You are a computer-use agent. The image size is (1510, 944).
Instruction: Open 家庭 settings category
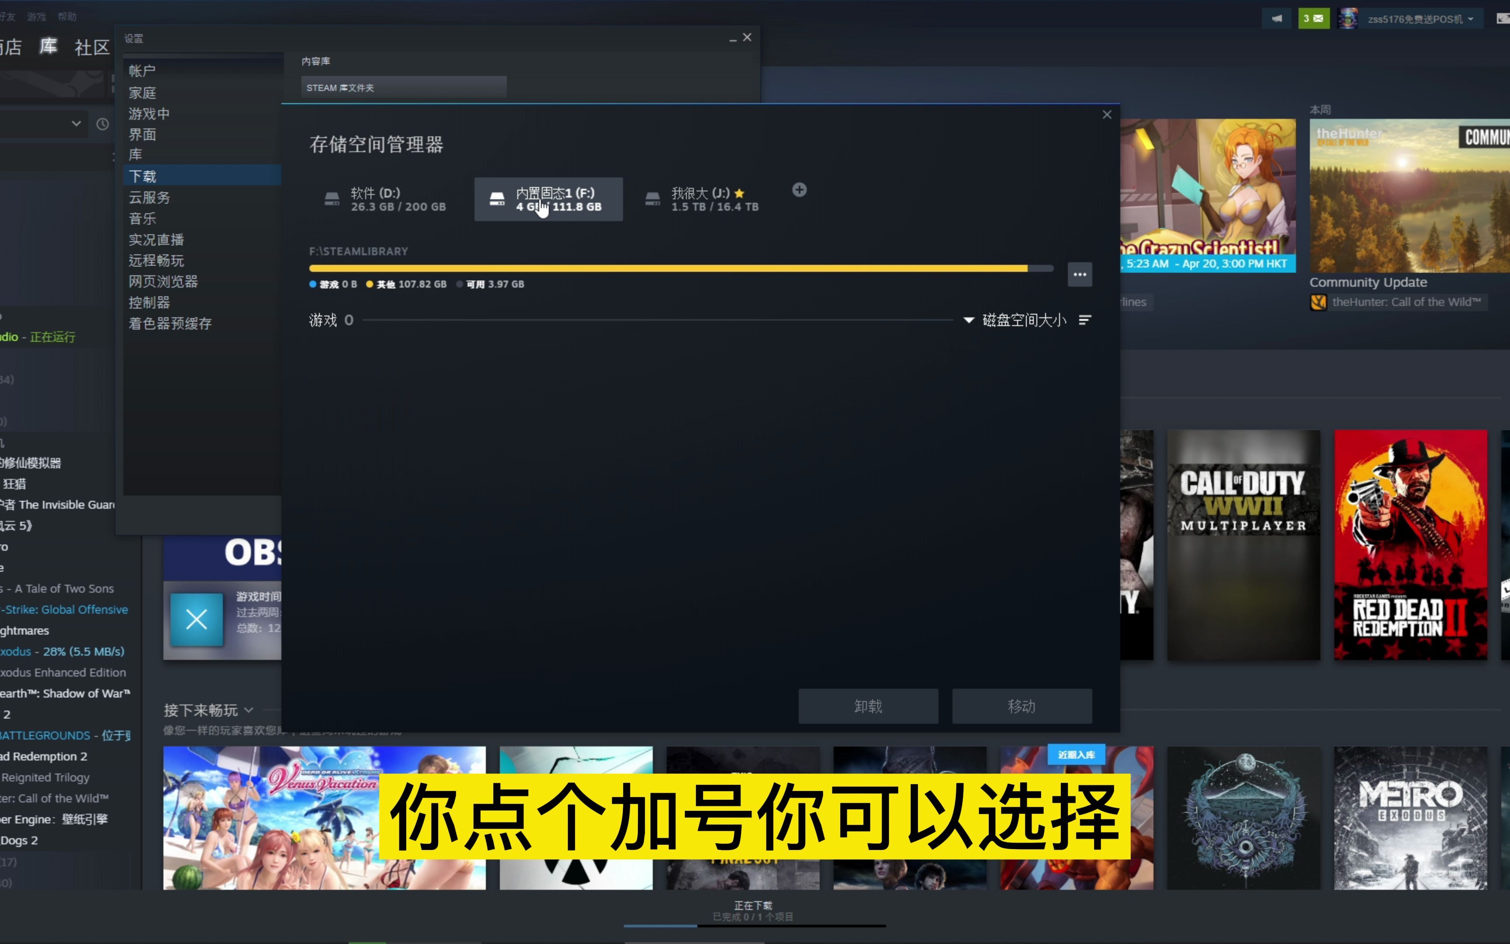[x=203, y=93]
